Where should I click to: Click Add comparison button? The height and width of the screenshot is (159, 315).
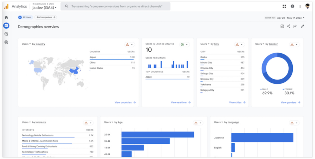pos(46,17)
